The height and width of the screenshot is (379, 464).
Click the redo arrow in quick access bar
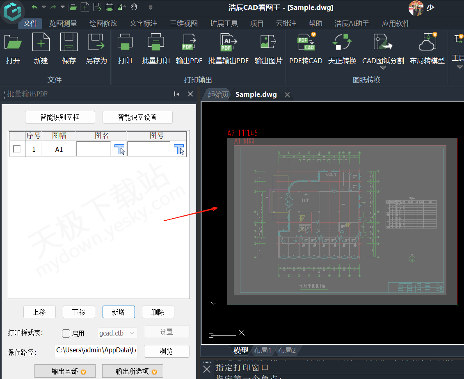tap(53, 7)
